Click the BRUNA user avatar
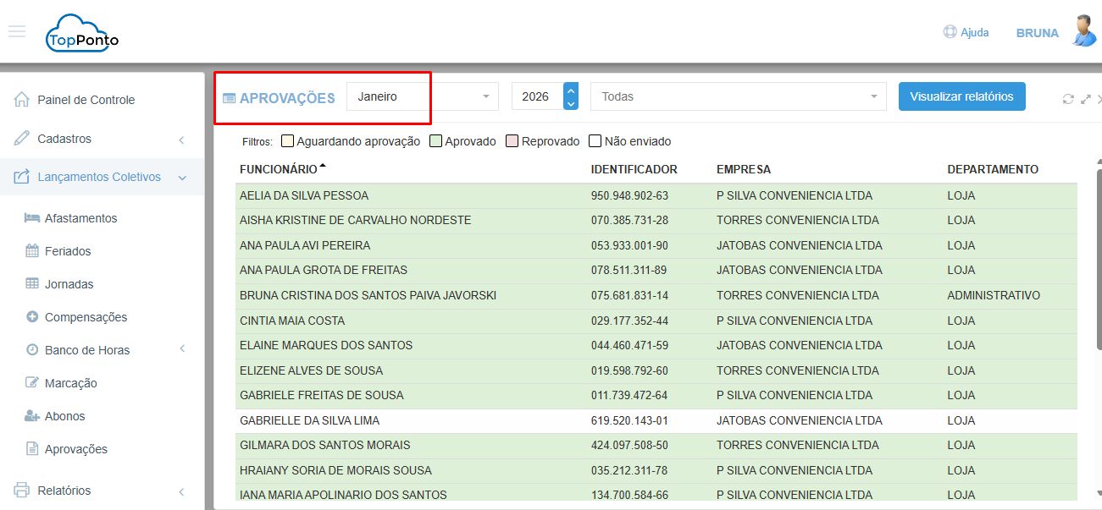 [x=1082, y=31]
